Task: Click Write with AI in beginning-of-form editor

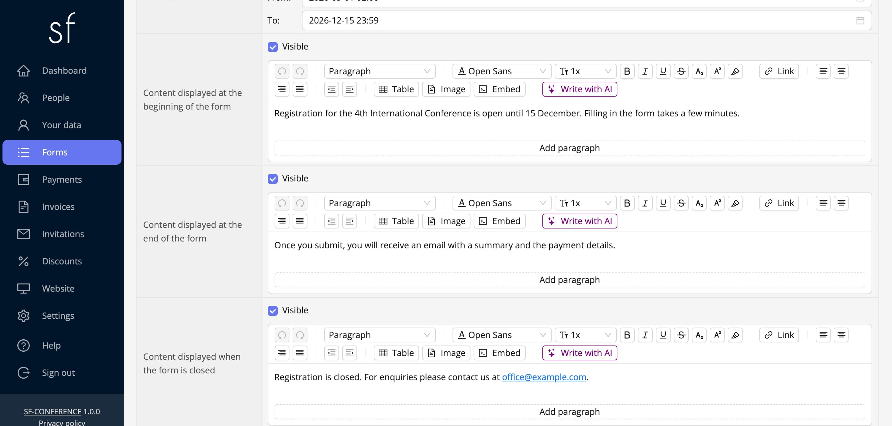Action: pos(580,89)
